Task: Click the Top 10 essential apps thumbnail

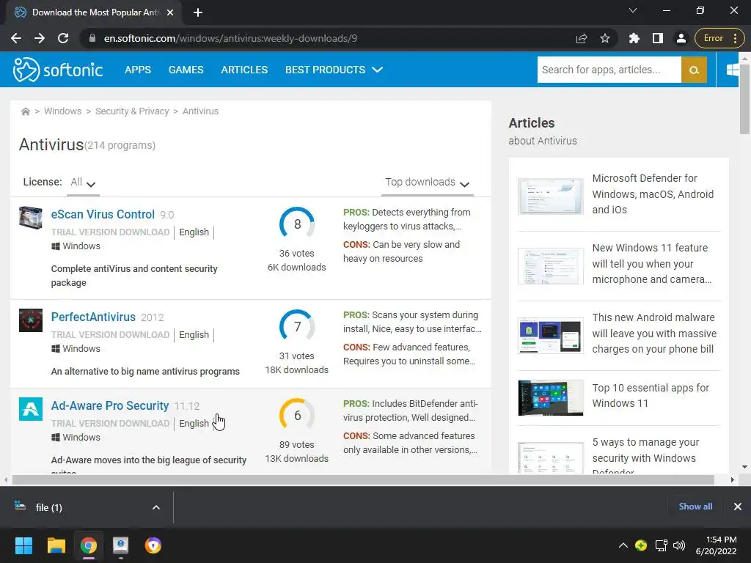Action: click(551, 398)
